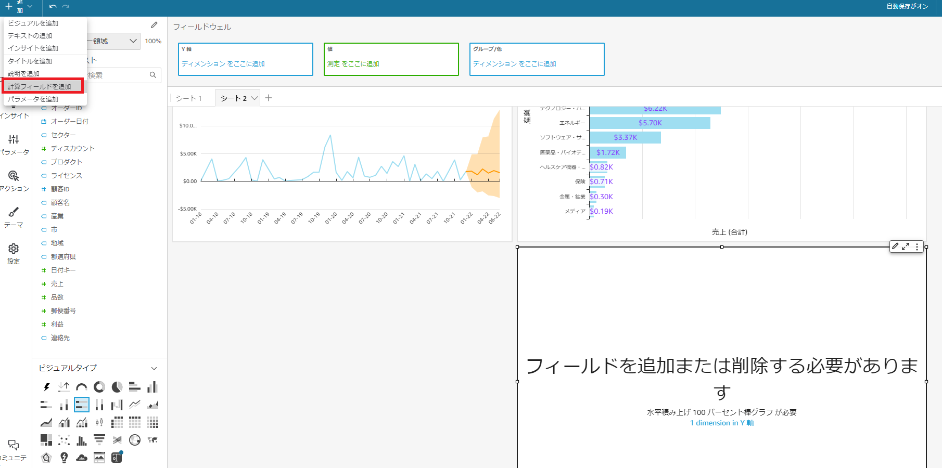Open the シート 2 tab dropdown chevron
942x468 pixels.
pos(254,98)
